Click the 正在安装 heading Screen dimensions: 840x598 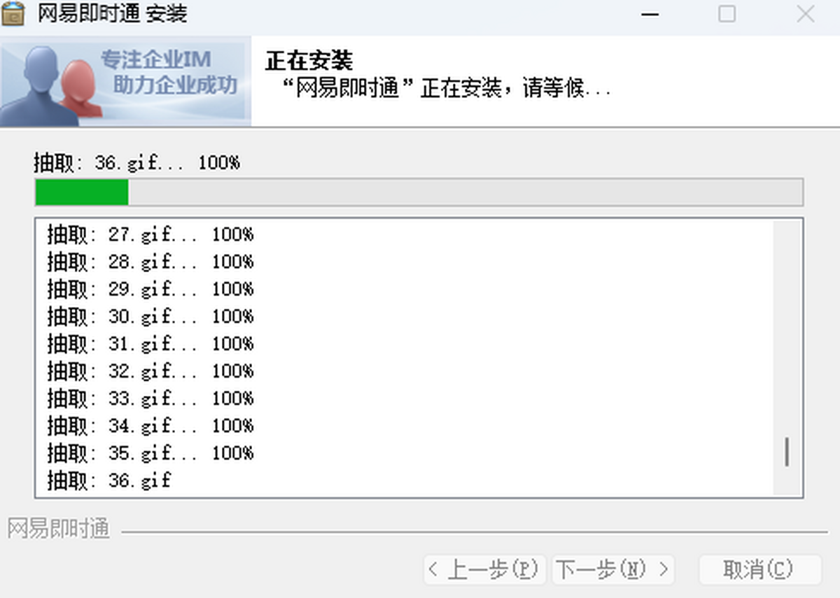pos(309,60)
